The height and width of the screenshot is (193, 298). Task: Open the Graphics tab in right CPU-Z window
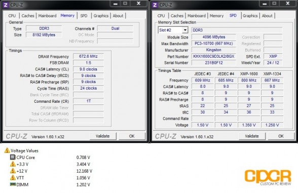250,16
